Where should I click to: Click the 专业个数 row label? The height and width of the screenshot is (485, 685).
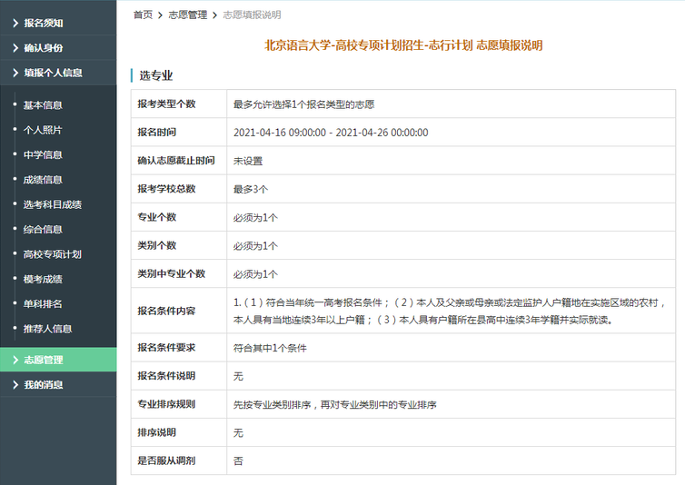(x=157, y=218)
